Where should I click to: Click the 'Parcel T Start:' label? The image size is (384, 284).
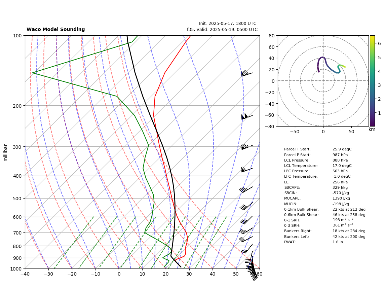click(297, 149)
